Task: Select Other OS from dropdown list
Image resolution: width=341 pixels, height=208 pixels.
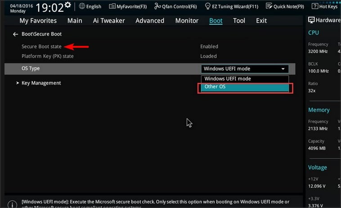Action: 245,87
